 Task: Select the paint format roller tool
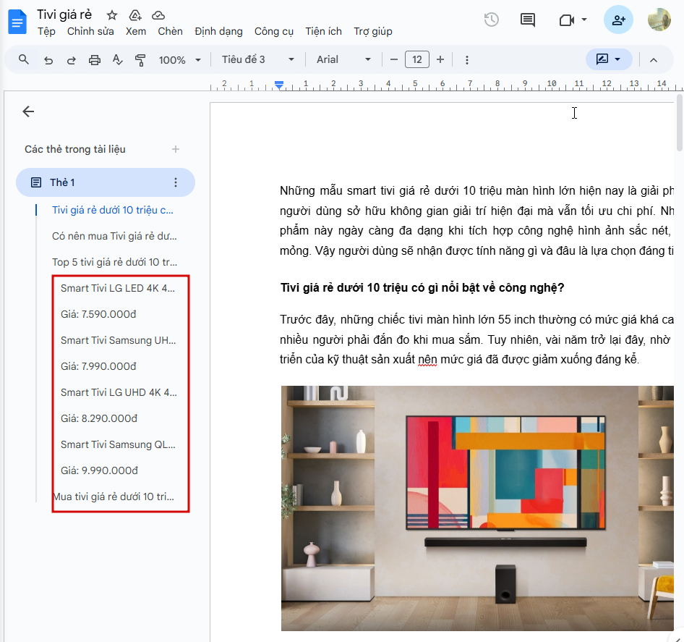tap(140, 60)
